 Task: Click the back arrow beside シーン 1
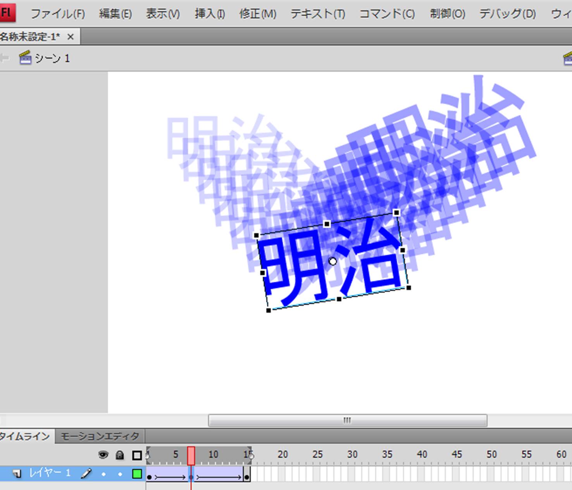click(x=5, y=58)
